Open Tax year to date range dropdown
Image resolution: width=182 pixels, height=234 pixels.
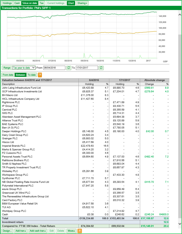(x=24, y=68)
